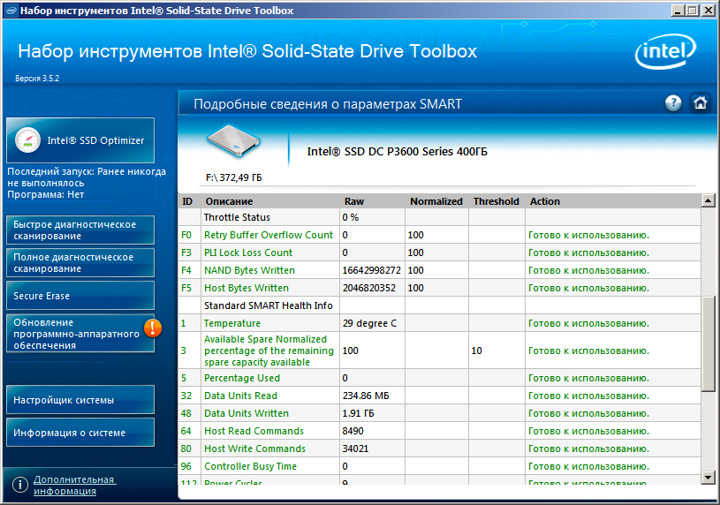Image resolution: width=720 pixels, height=505 pixels.
Task: Go to home screen icon
Action: pyautogui.click(x=701, y=102)
